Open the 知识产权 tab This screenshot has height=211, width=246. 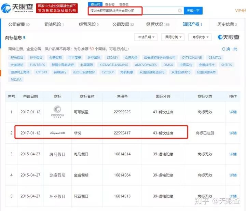point(192,24)
